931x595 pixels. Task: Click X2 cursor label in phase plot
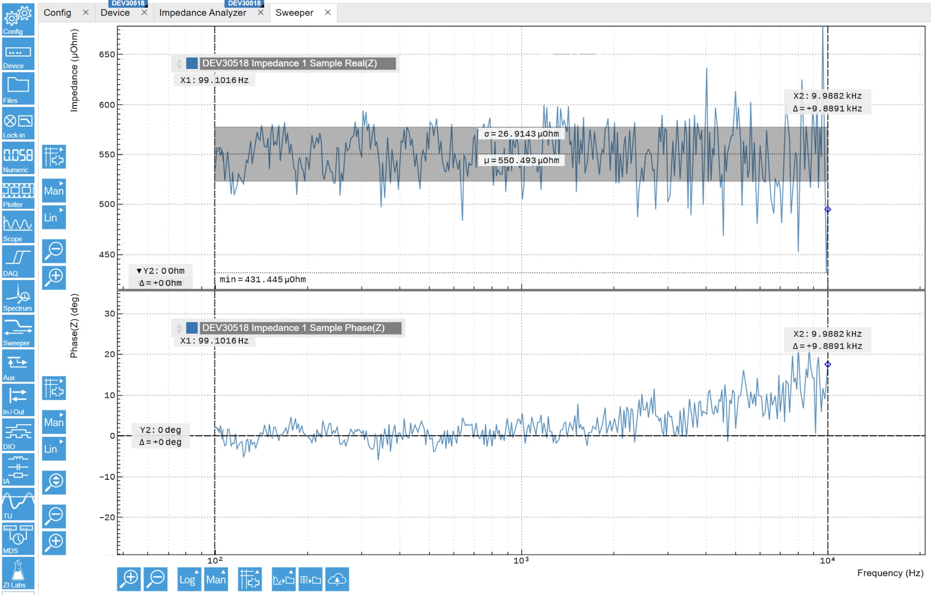(828, 340)
